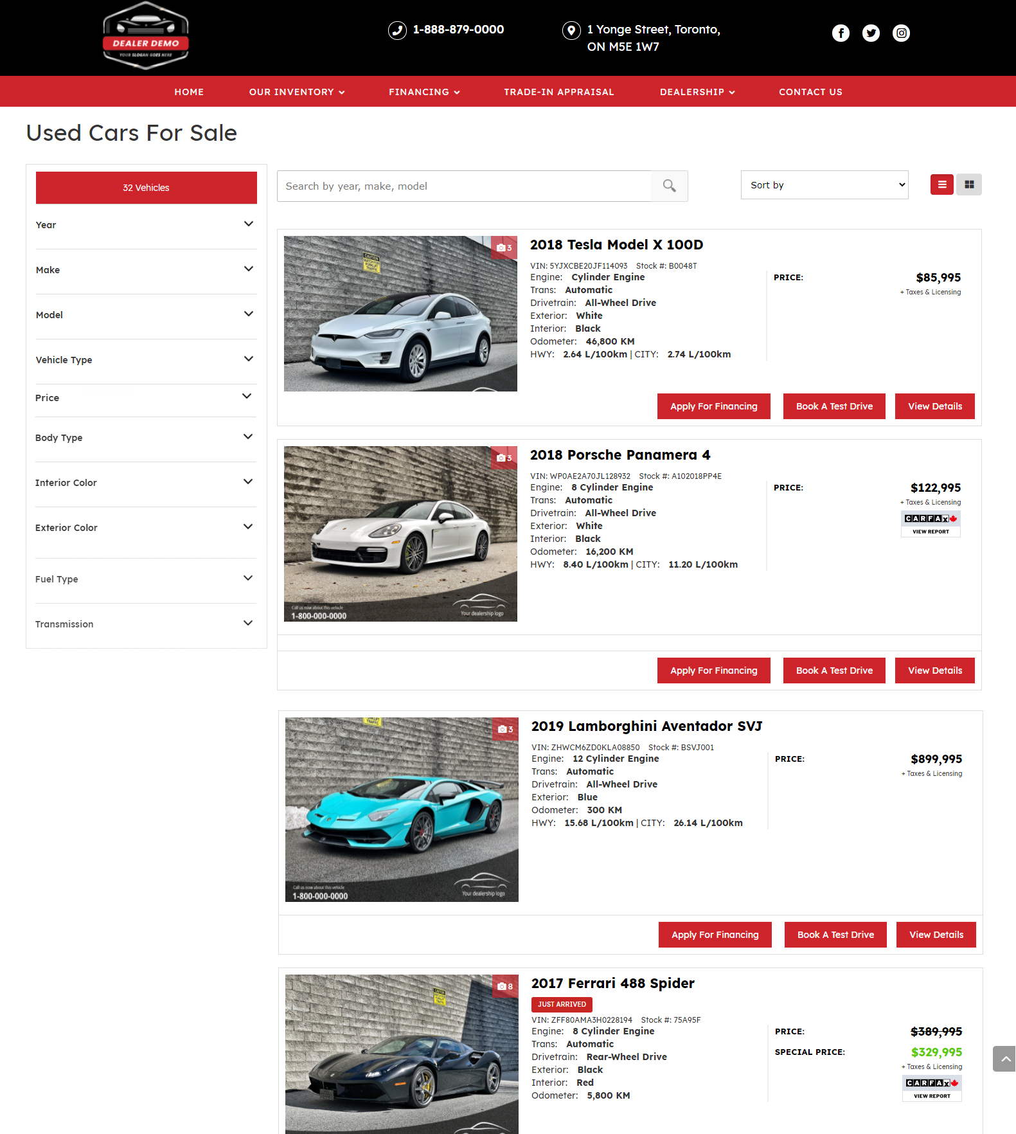Click the Tesla Model X photo
The image size is (1016, 1134).
(x=400, y=314)
